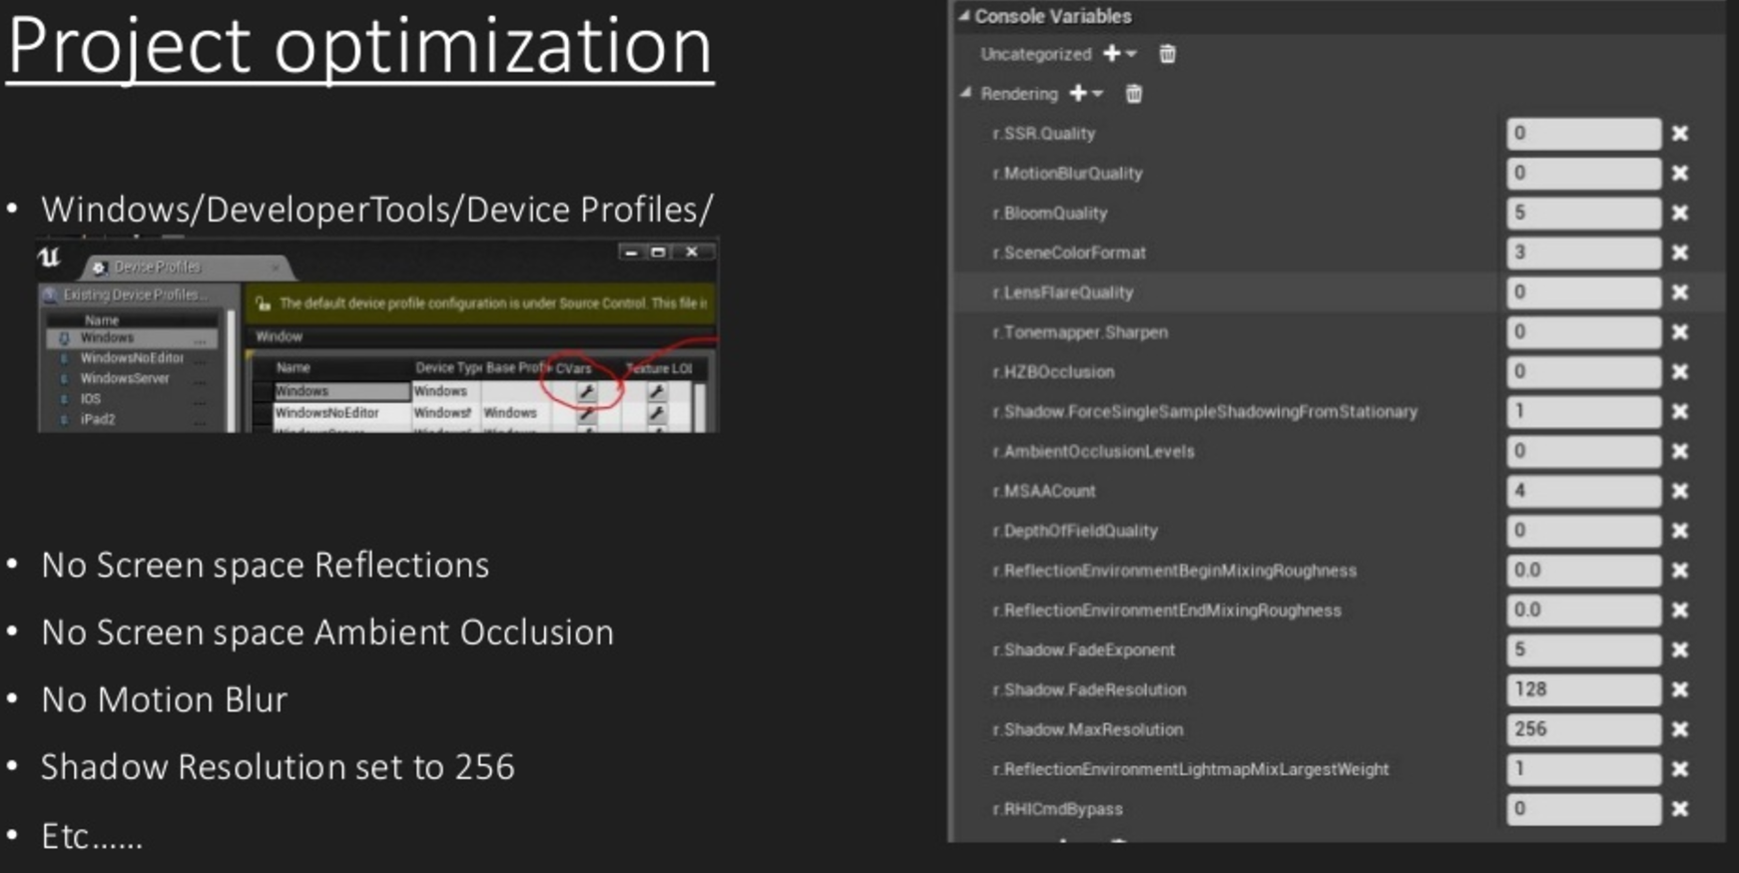This screenshot has height=873, width=1739.
Task: Open the Rendering add dropdown arrow
Action: click(1098, 94)
